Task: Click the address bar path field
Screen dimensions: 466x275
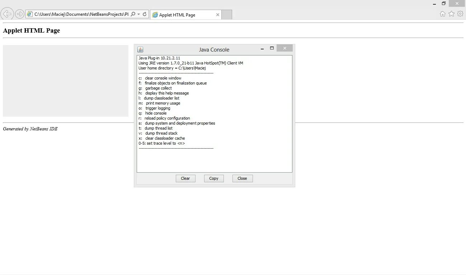Action: click(81, 14)
